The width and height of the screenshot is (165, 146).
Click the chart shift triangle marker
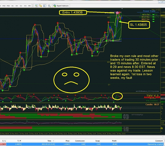coord(122,9)
